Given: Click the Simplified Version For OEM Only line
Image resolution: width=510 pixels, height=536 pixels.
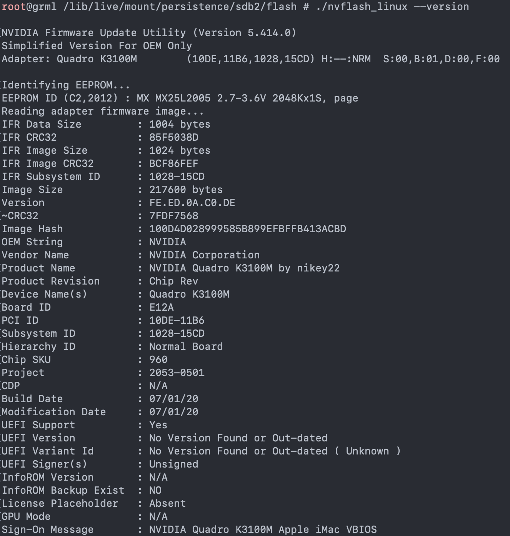Looking at the screenshot, I should [x=97, y=46].
